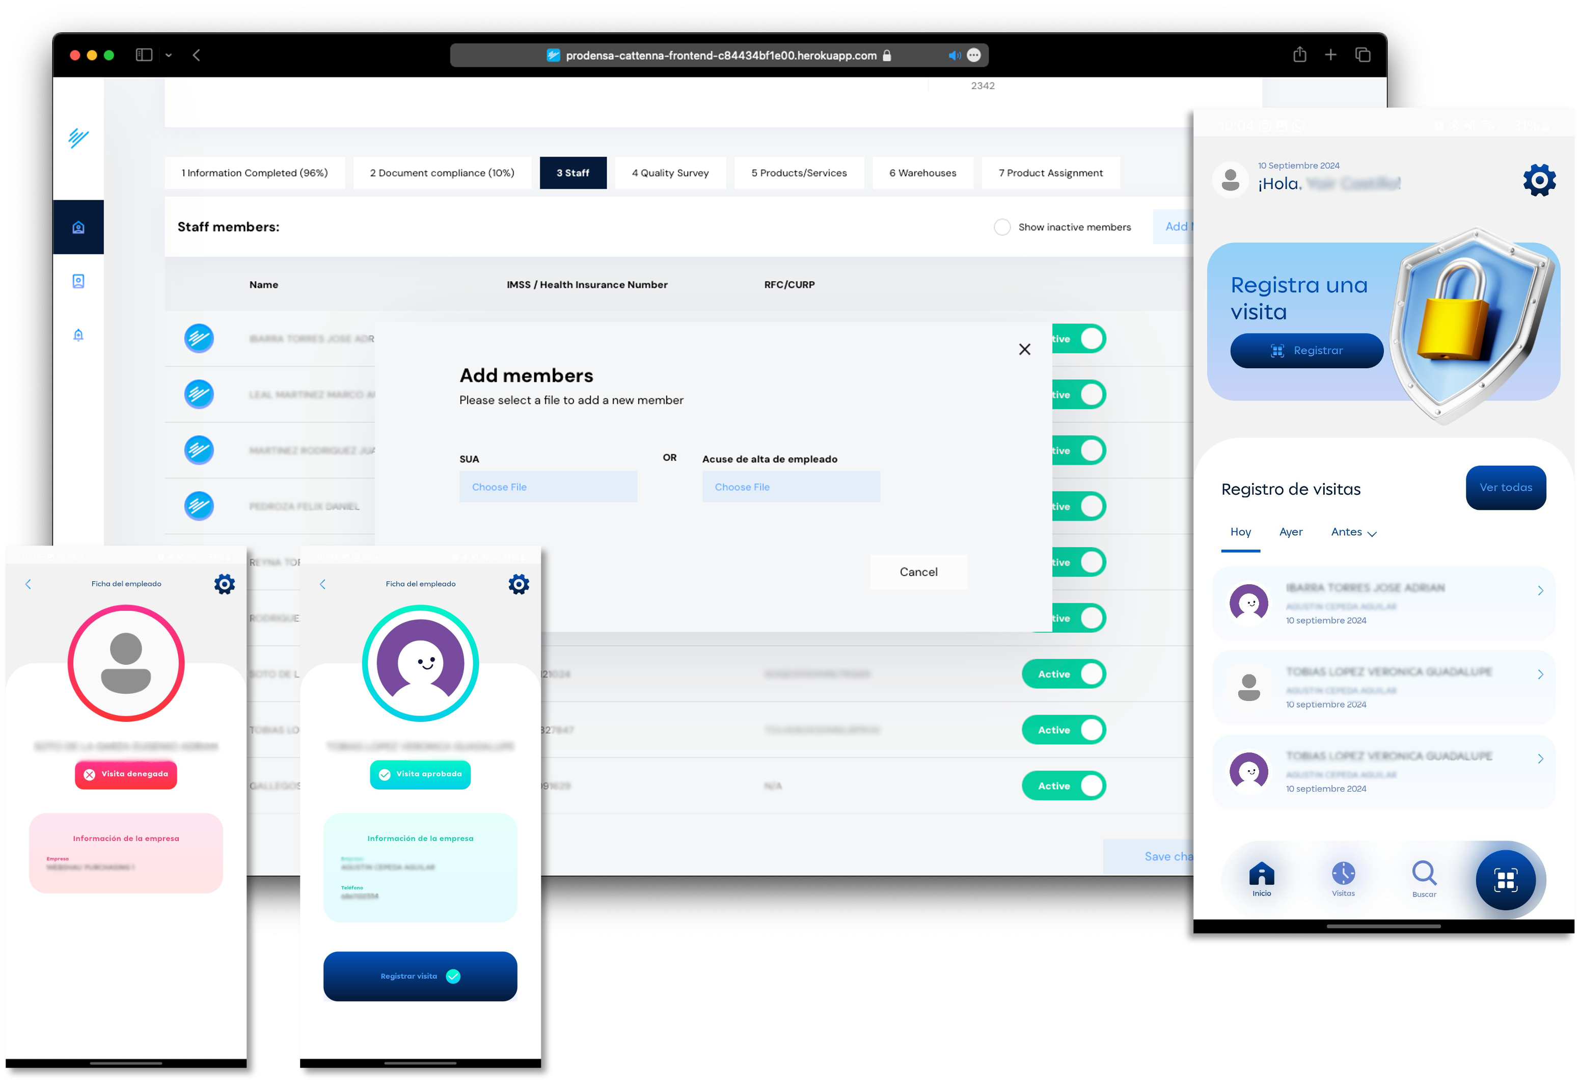Select the Ayer visits tab

1290,532
